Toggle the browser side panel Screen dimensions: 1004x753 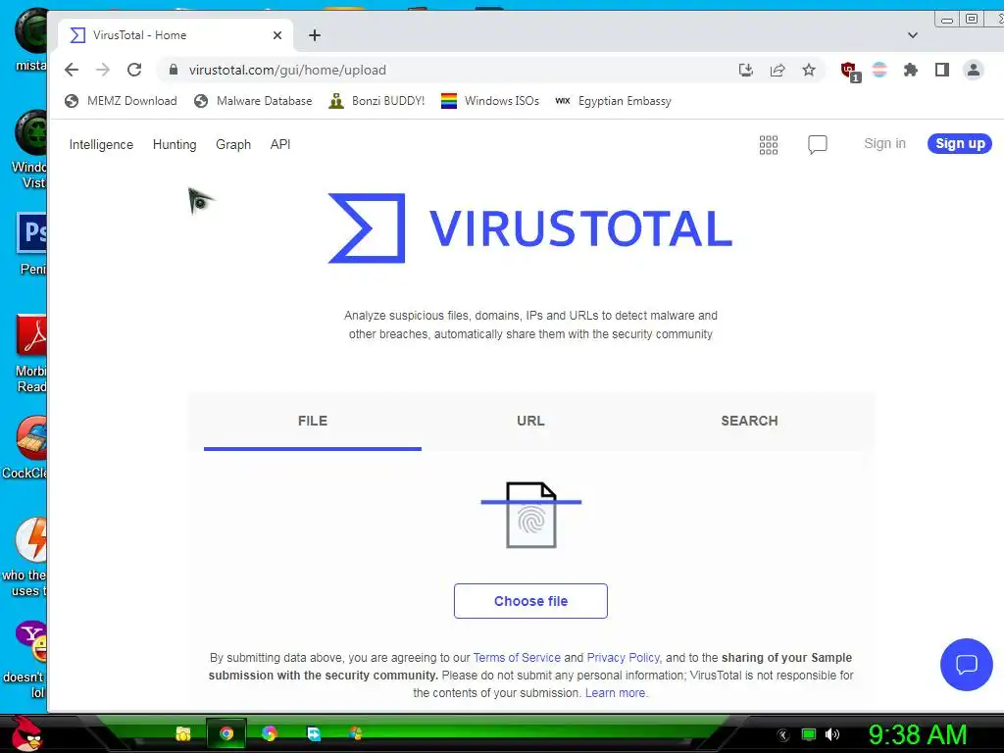click(x=942, y=70)
